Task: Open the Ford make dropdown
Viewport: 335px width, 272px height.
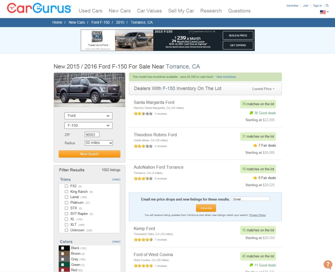Action: [88, 116]
